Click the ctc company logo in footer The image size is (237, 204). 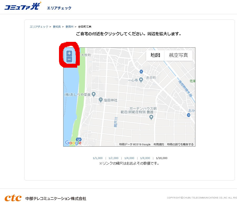13,198
